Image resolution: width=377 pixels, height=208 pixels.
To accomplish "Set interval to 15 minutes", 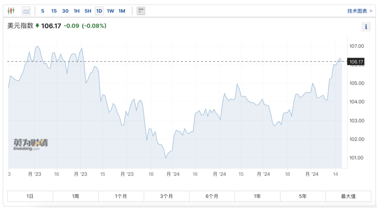I will [x=54, y=11].
